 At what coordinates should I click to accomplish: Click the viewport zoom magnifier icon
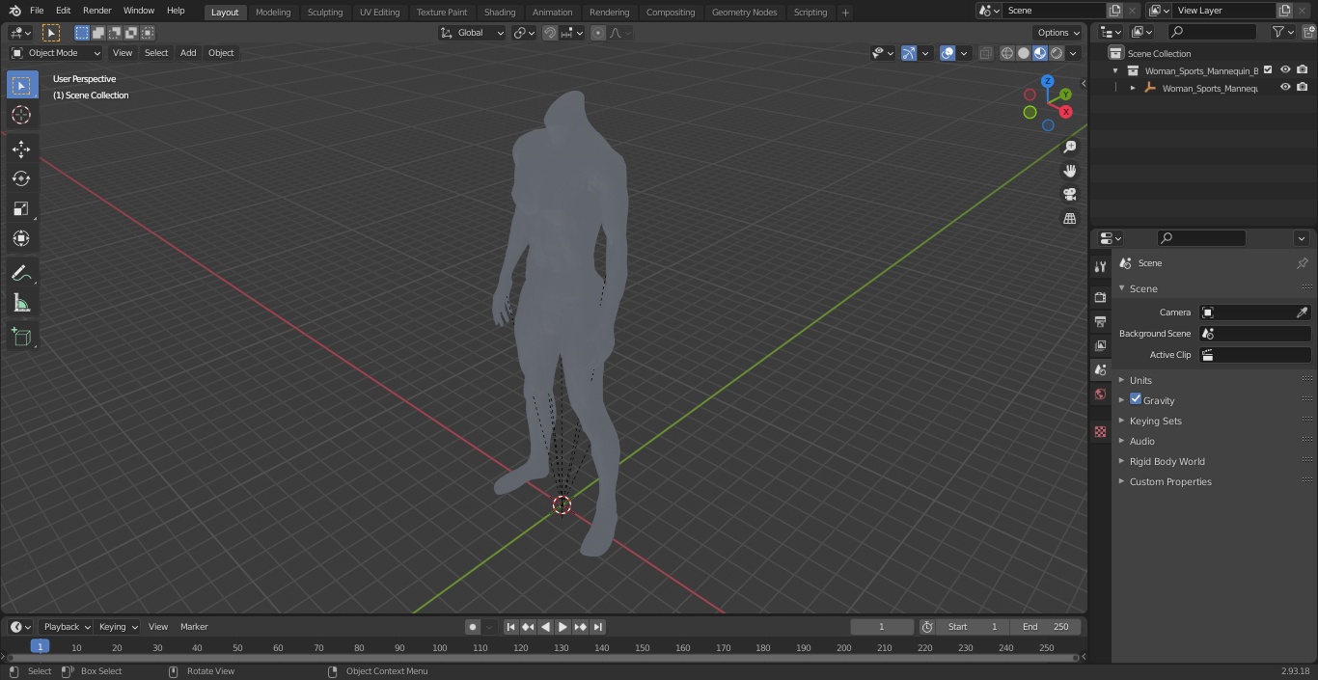click(1069, 147)
